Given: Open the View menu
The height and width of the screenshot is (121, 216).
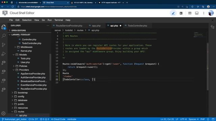Looking at the screenshot, I should click(37, 20).
